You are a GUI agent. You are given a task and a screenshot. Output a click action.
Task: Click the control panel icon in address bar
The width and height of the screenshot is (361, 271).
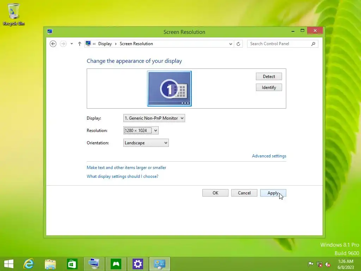tap(88, 43)
